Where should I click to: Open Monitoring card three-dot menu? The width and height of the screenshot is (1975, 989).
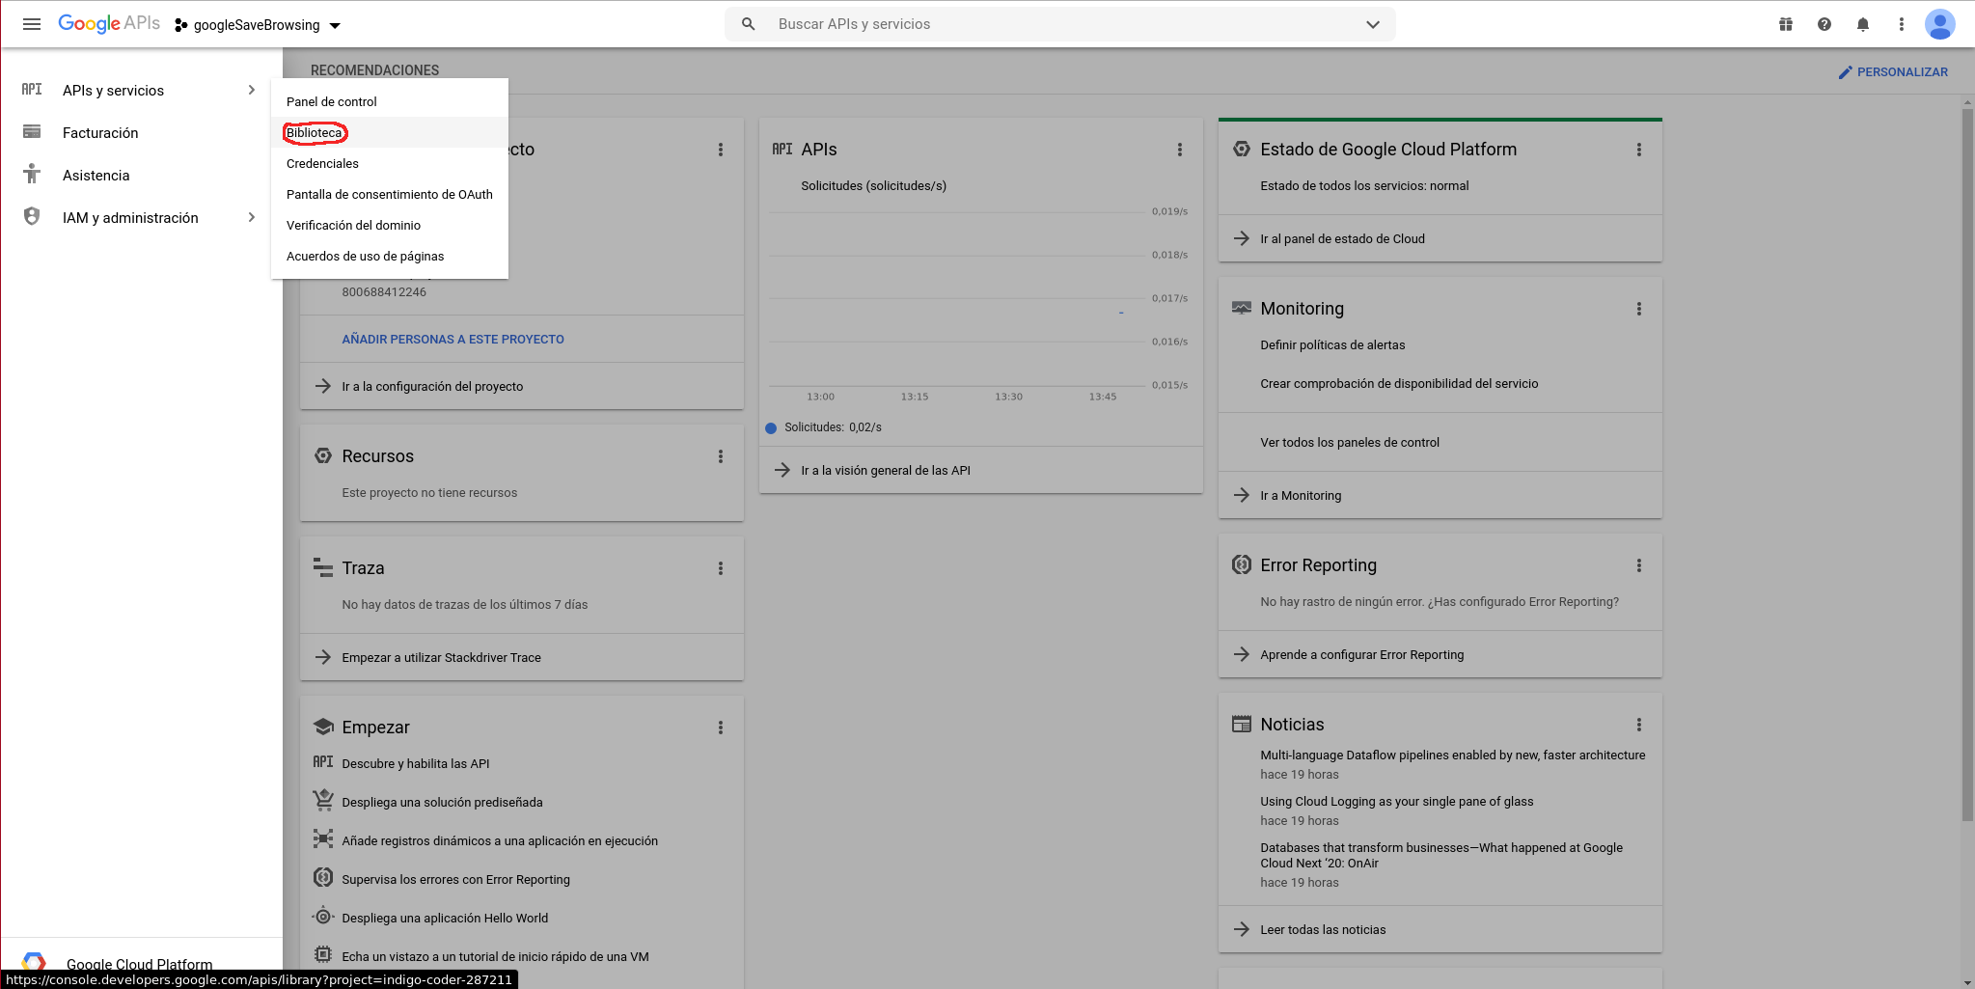(x=1638, y=309)
